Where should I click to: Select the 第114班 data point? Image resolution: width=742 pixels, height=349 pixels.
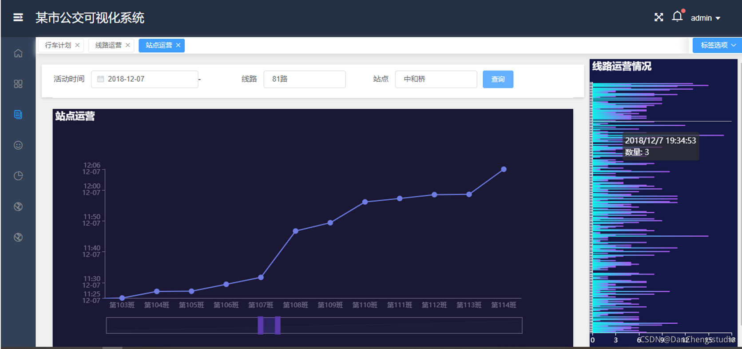point(504,169)
